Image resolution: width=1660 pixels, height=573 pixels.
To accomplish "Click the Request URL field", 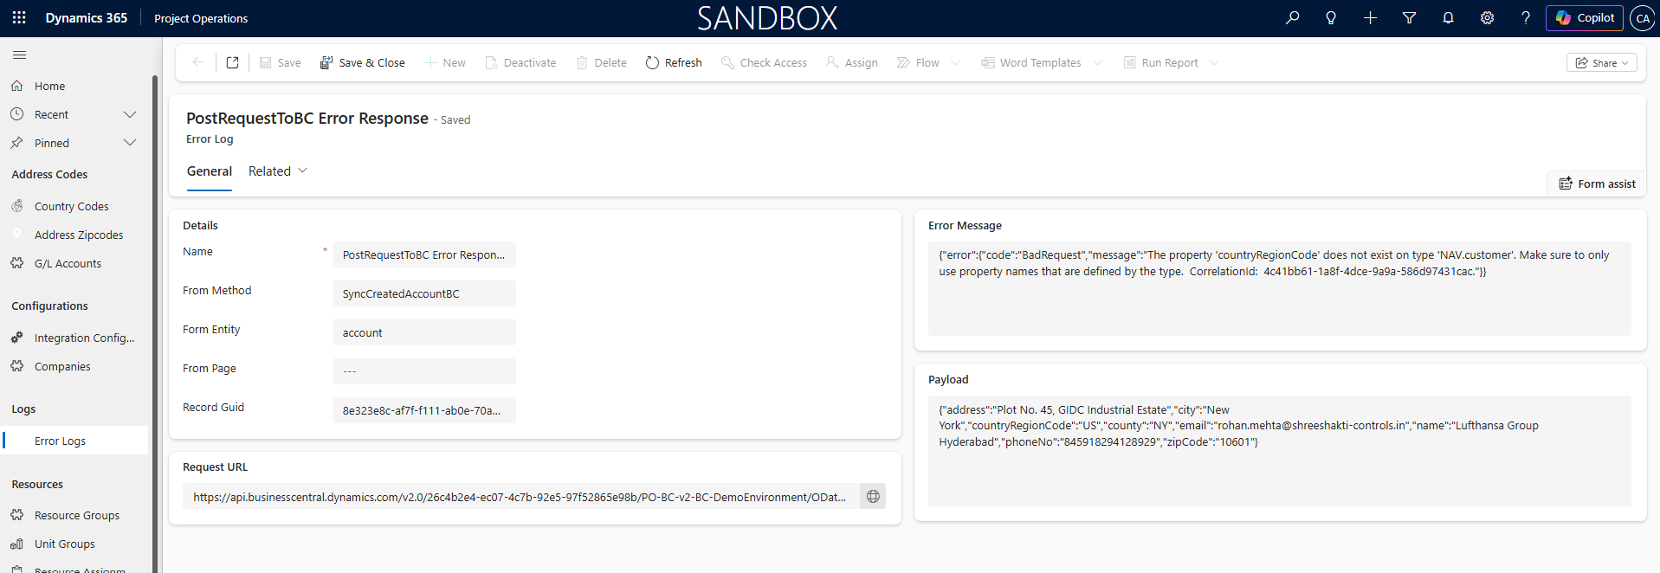I will [x=520, y=497].
